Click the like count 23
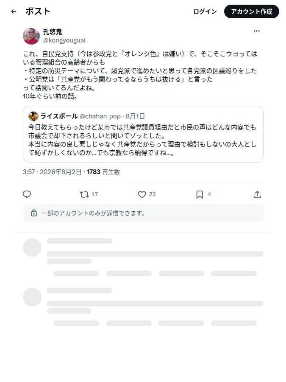Screen dimensions: 286x382 pos(152,194)
